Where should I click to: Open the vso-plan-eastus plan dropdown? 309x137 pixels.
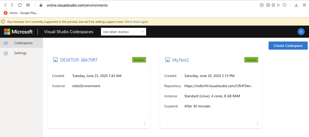(x=123, y=32)
